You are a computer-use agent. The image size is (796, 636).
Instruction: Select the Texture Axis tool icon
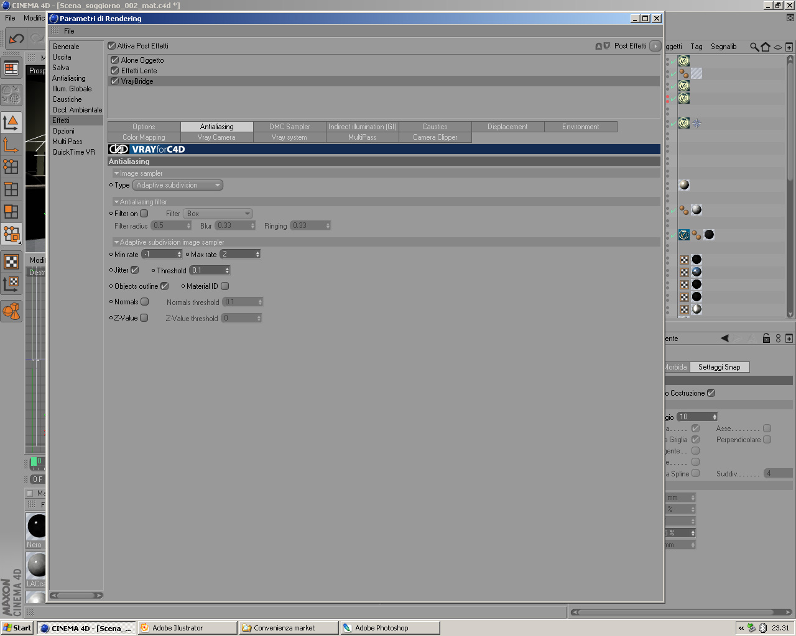[x=11, y=284]
